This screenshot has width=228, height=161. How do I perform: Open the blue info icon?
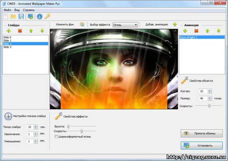[x=39, y=17]
